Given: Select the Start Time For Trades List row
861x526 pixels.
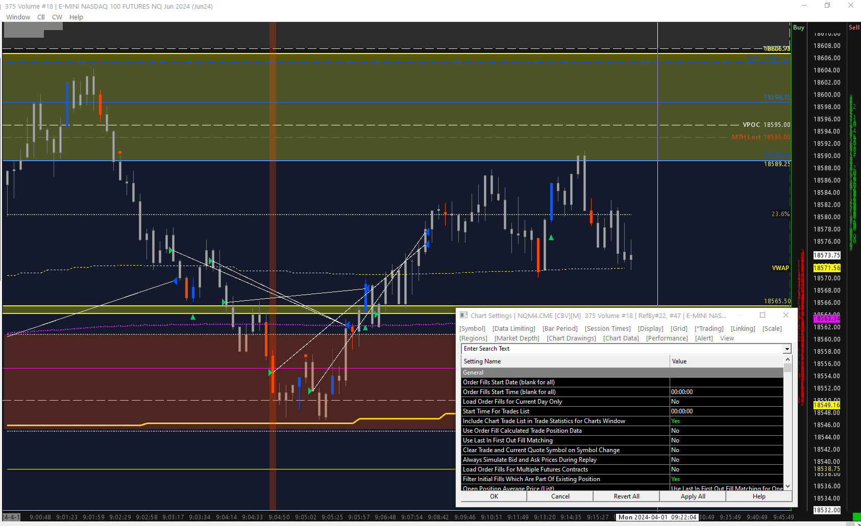Looking at the screenshot, I should click(622, 411).
